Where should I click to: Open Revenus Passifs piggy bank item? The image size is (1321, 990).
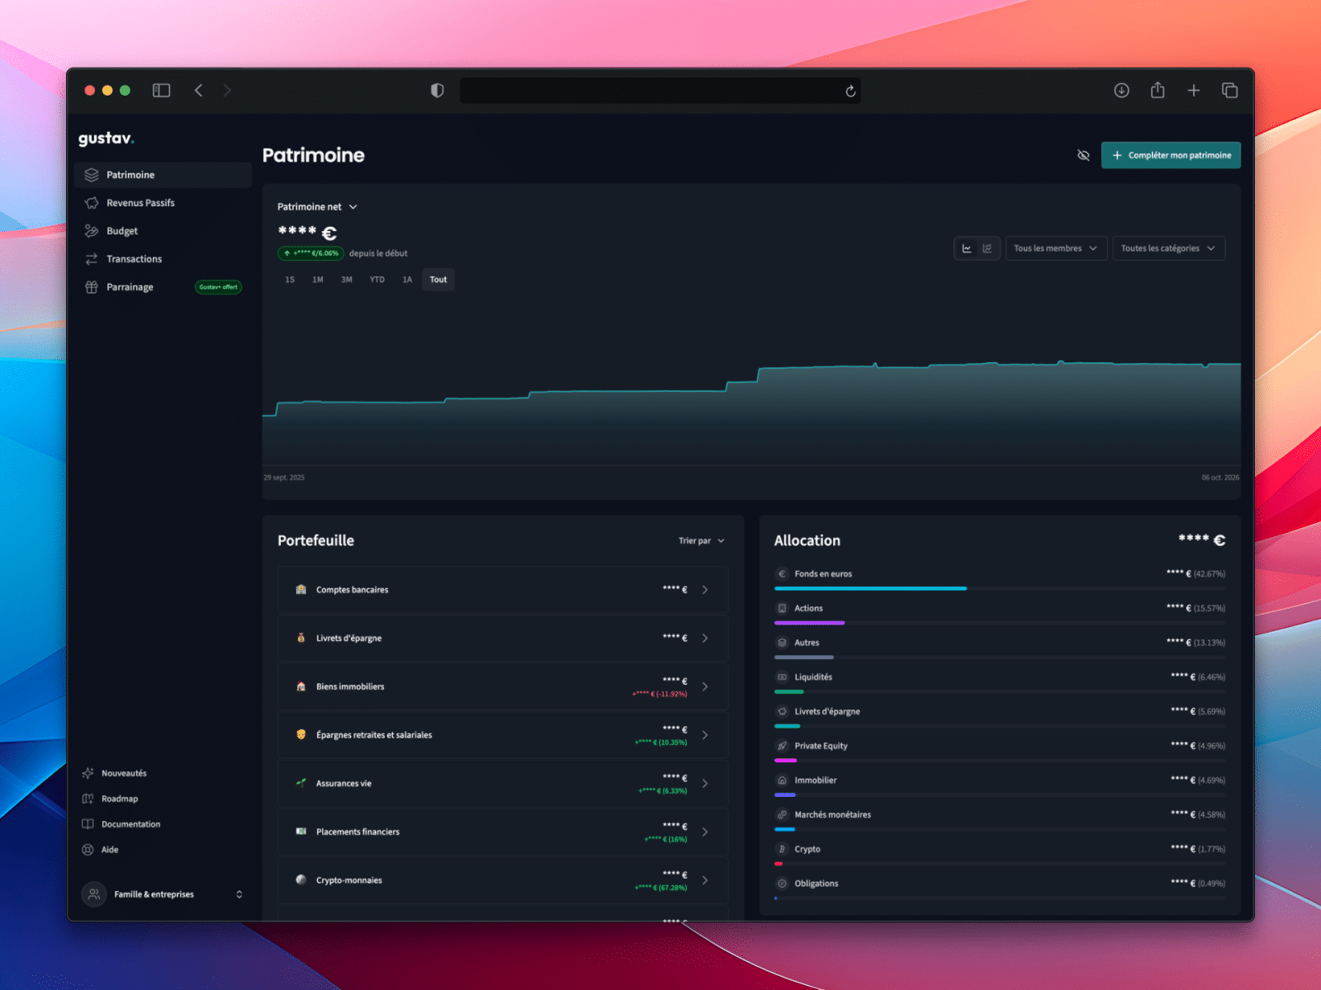(x=163, y=203)
